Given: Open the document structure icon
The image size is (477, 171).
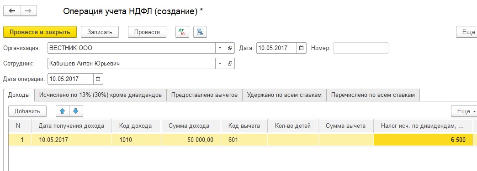Looking at the screenshot, I should pos(200,32).
